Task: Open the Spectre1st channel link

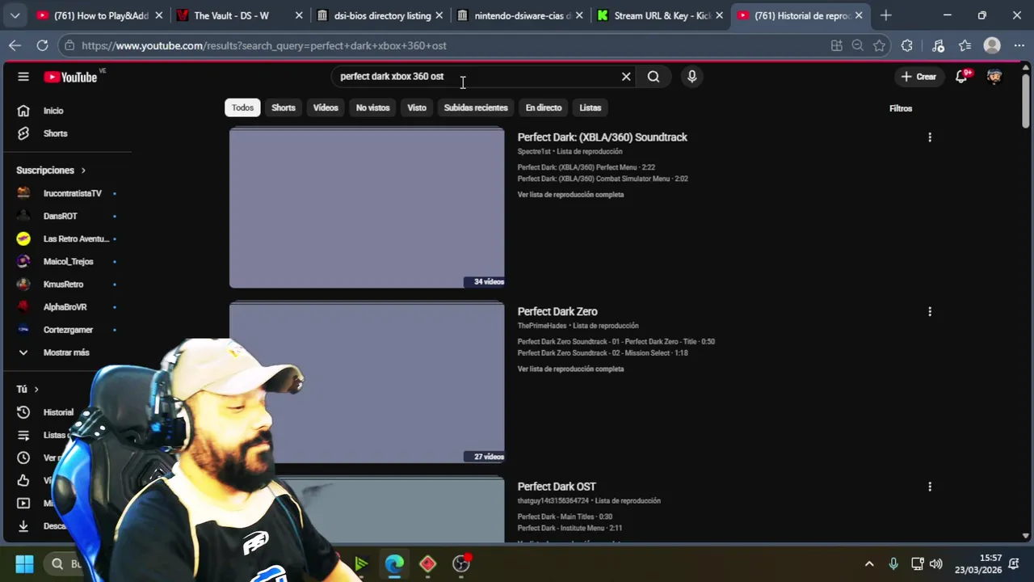Action: (x=534, y=152)
